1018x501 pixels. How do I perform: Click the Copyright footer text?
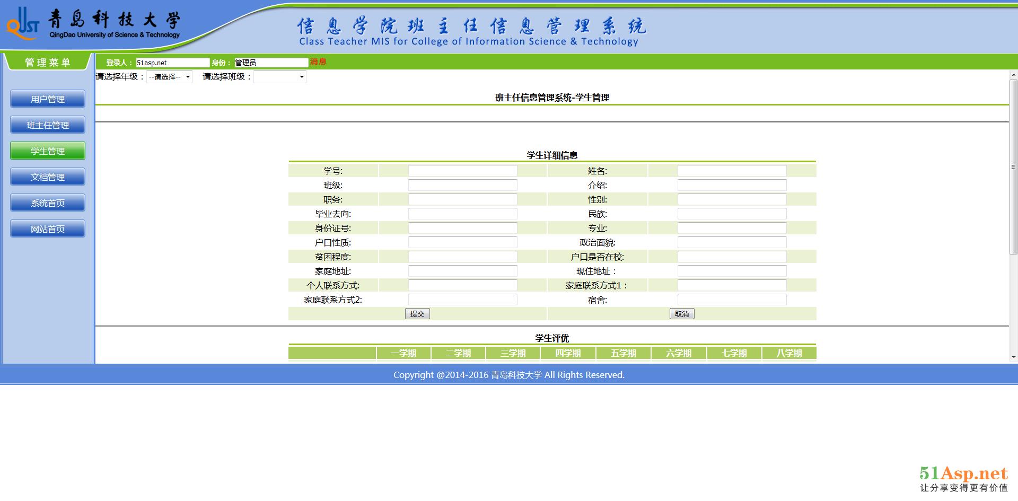[x=509, y=375]
